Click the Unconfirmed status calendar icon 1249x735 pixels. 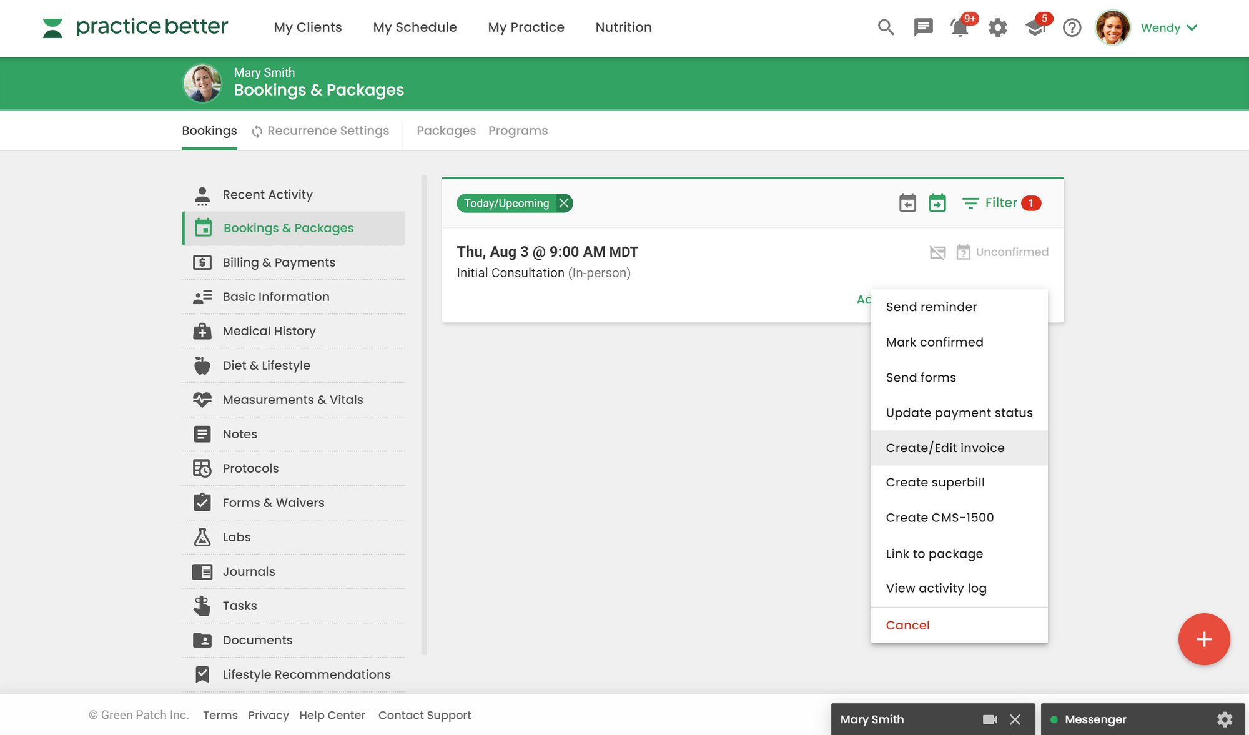(964, 252)
